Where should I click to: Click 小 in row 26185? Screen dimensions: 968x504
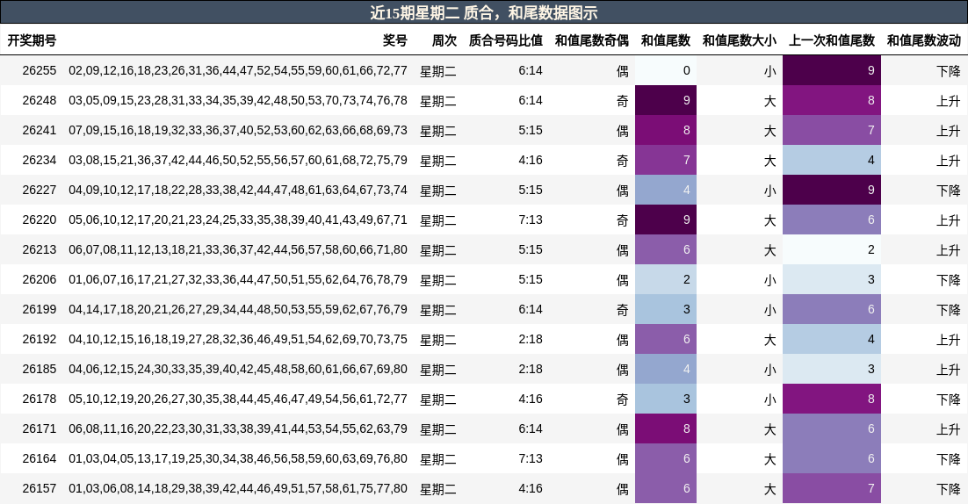(769, 369)
